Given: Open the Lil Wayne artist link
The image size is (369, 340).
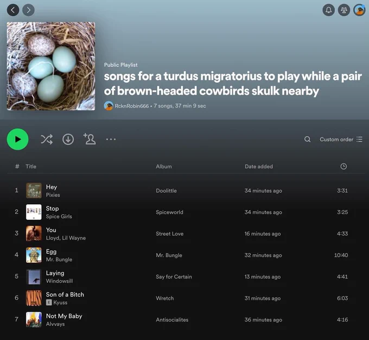Looking at the screenshot, I should click(x=74, y=238).
